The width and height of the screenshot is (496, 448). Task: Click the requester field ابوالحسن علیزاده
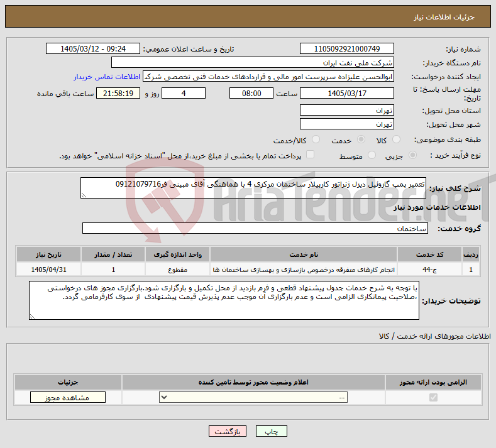pyautogui.click(x=268, y=77)
